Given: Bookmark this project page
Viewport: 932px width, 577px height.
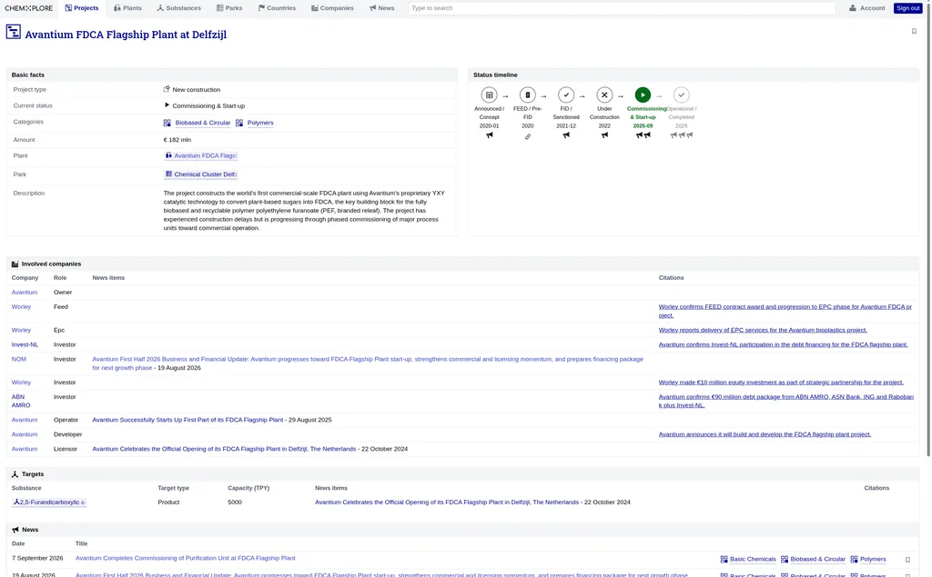Looking at the screenshot, I should pos(914,32).
